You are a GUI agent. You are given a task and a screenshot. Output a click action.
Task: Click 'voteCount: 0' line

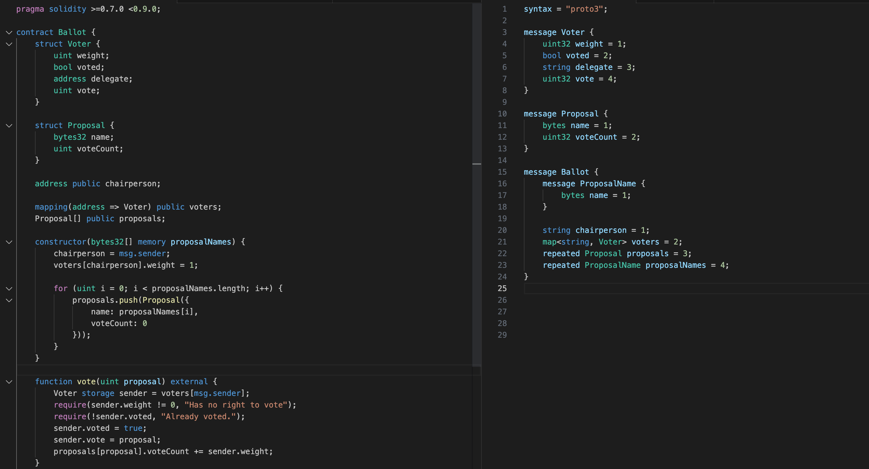[119, 323]
